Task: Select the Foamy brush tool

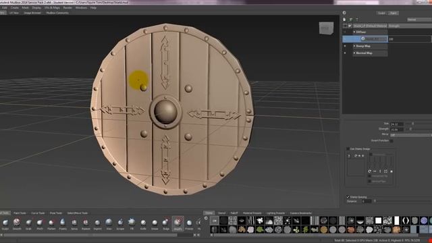Action: click(x=63, y=223)
